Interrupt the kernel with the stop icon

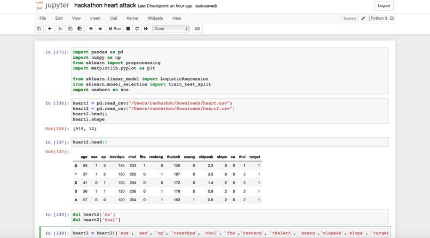click(128, 28)
